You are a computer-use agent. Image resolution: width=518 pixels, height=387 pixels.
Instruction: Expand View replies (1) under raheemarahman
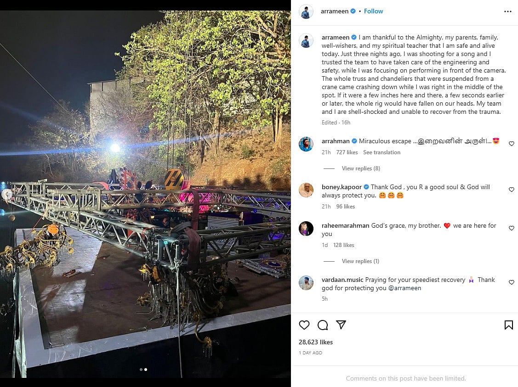(x=360, y=261)
